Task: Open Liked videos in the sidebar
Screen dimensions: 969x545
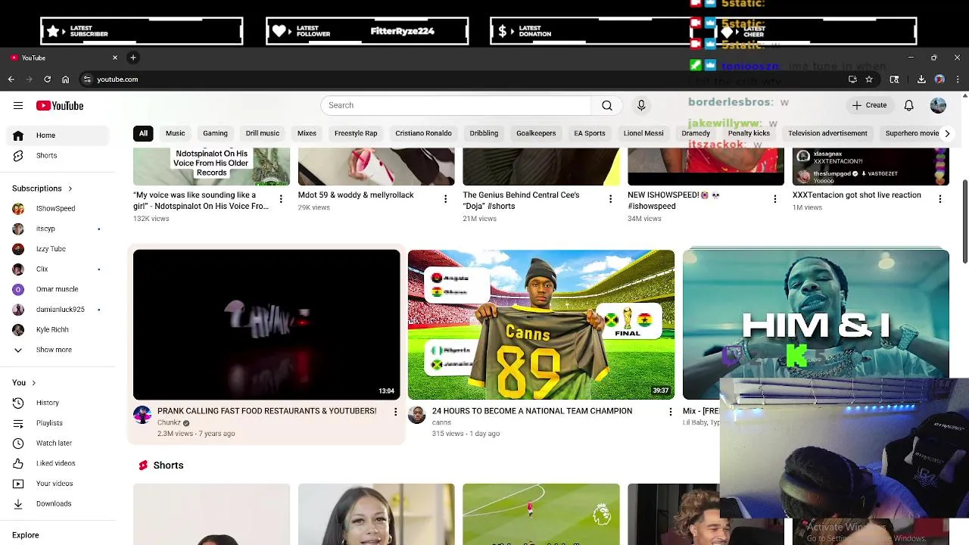Action: (x=58, y=463)
